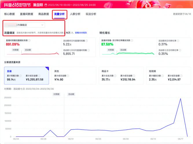The width and height of the screenshot is (193, 144).
Task: Click the red traffic burst sparkline chart
Action: click(33, 54)
